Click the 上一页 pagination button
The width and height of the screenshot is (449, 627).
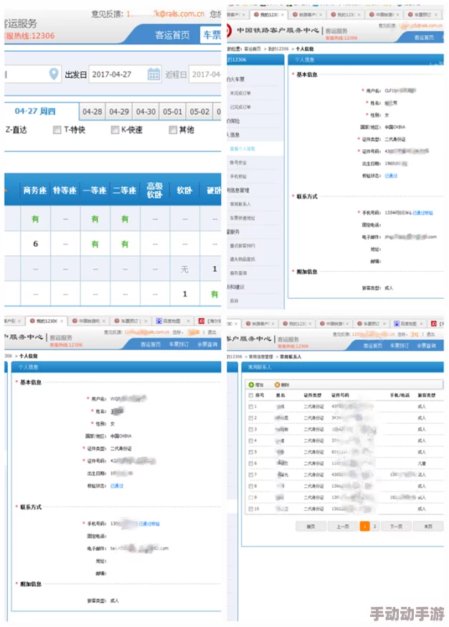343,527
